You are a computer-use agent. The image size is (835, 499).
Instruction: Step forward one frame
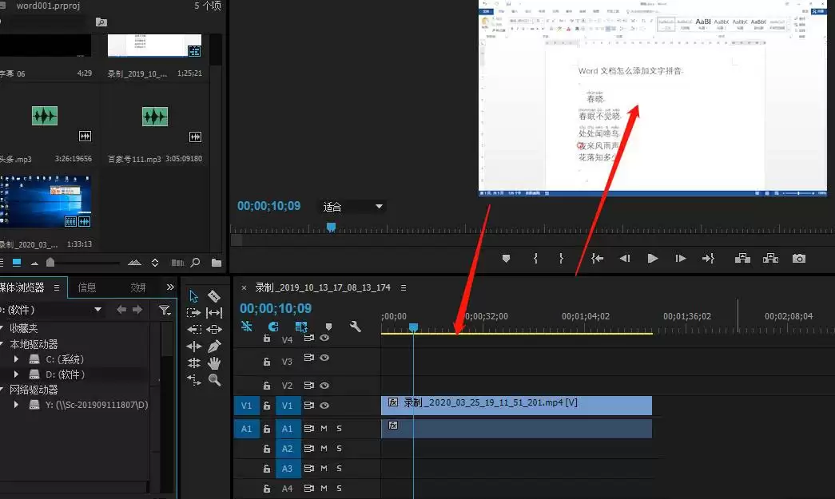[x=680, y=259]
